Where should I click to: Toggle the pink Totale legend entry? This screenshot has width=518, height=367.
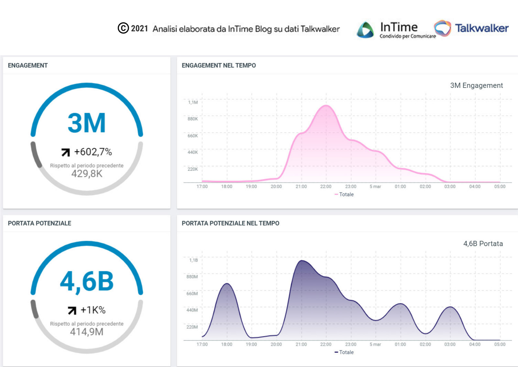(x=344, y=195)
